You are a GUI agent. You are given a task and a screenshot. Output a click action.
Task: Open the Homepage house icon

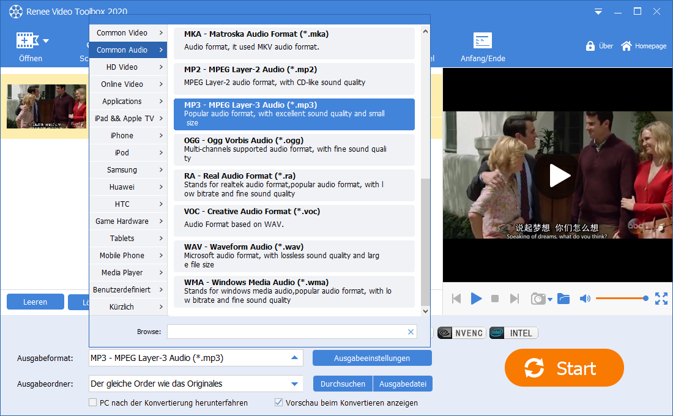627,46
